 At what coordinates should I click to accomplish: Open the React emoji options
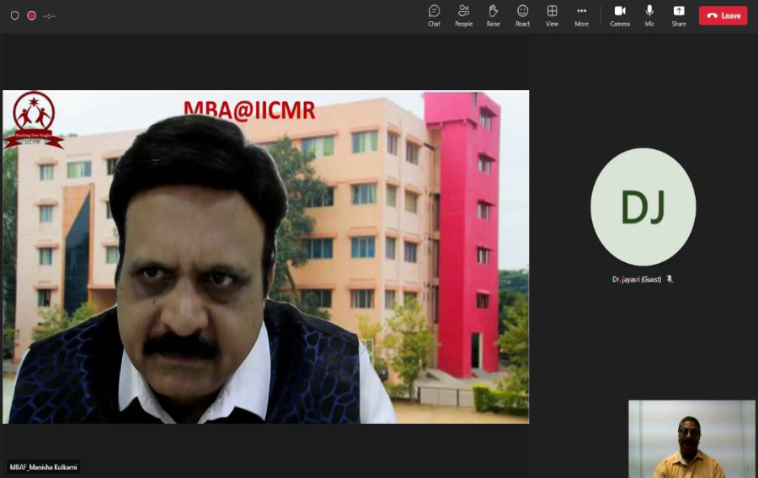tap(522, 15)
